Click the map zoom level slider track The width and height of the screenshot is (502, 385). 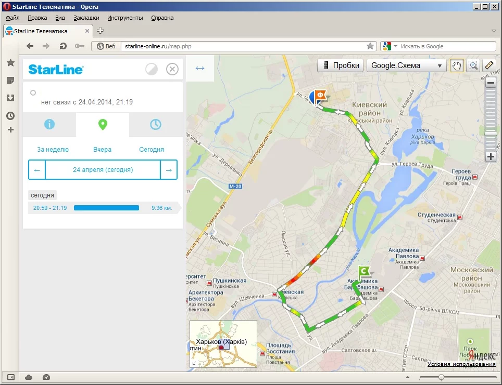pos(491,120)
